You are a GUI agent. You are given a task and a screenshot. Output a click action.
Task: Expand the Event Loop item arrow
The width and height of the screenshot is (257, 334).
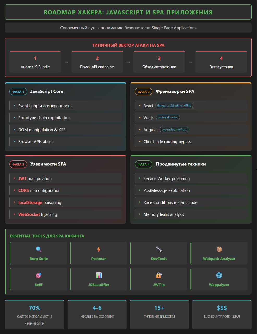click(x=15, y=106)
